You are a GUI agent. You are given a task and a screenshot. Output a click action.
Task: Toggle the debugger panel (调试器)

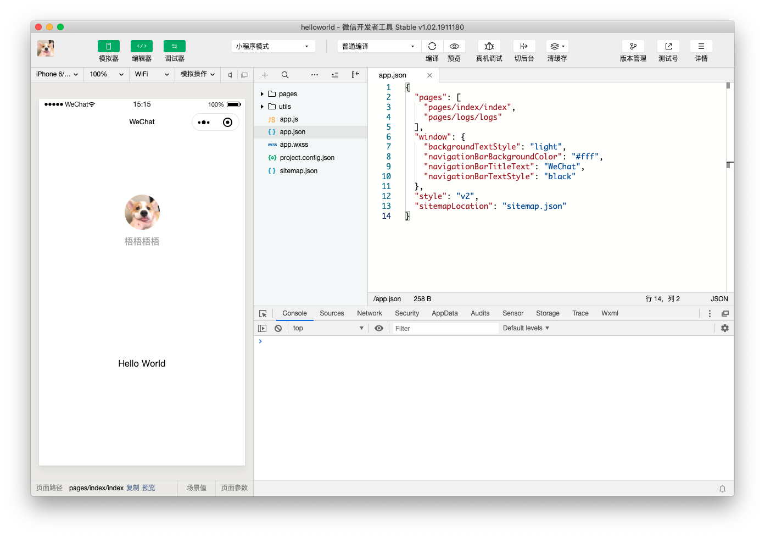point(175,46)
